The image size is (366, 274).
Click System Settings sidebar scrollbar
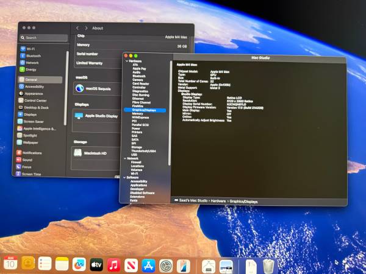tap(66, 88)
